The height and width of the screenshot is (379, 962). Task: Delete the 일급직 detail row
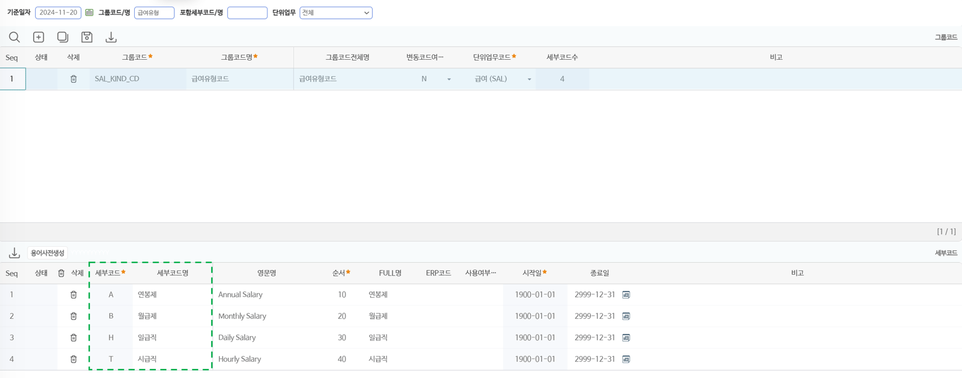(74, 338)
